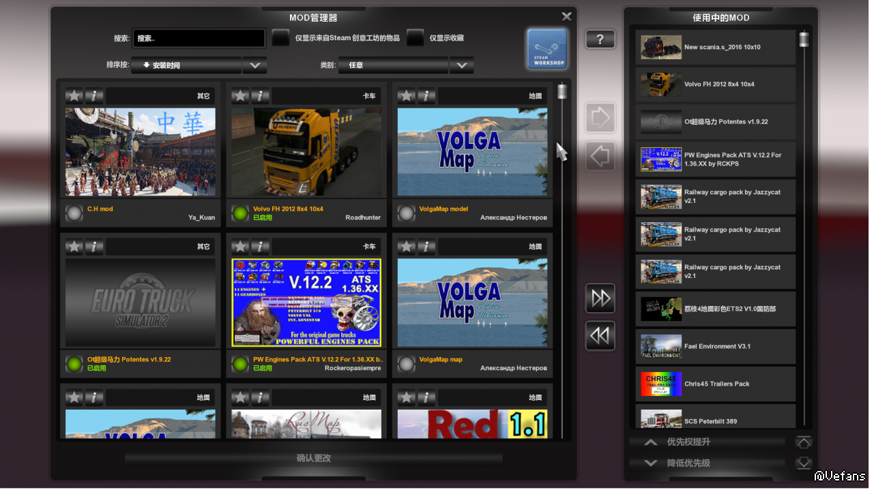Toggle the VolgaMap model enable indicator
The image size is (874, 490).
tap(406, 213)
